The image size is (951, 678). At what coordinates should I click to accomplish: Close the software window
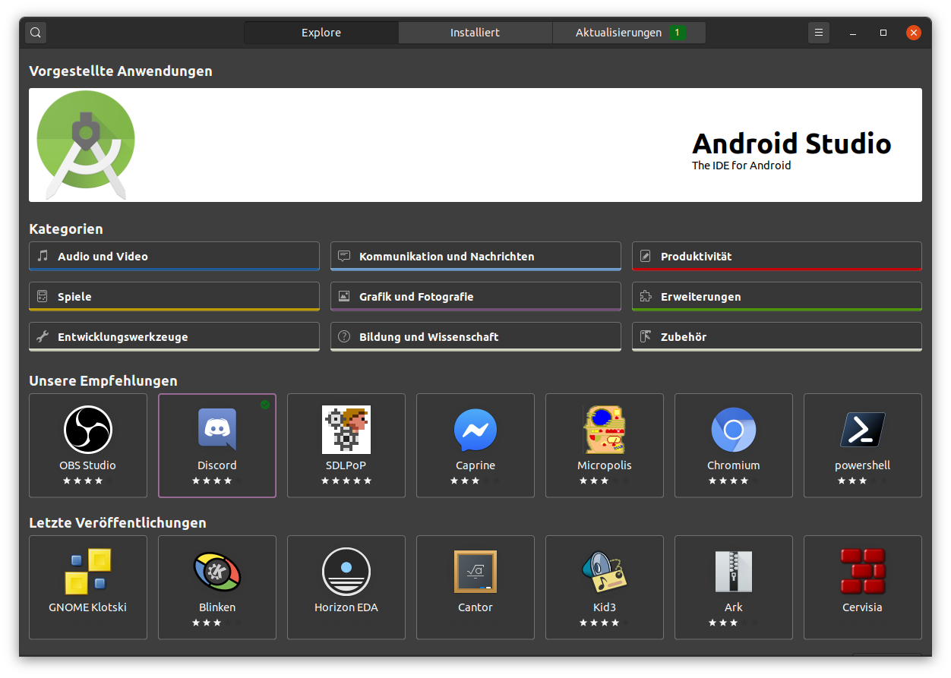pyautogui.click(x=914, y=33)
